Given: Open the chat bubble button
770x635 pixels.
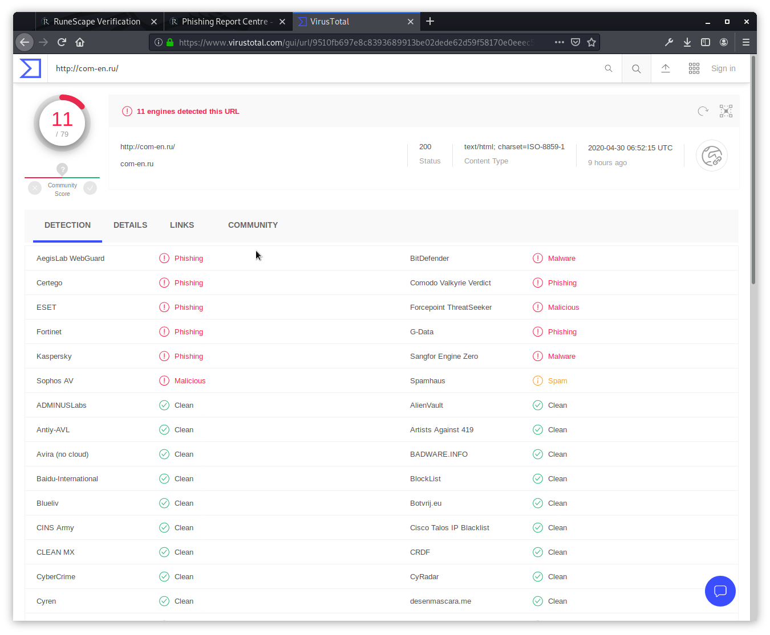Looking at the screenshot, I should pos(720,591).
